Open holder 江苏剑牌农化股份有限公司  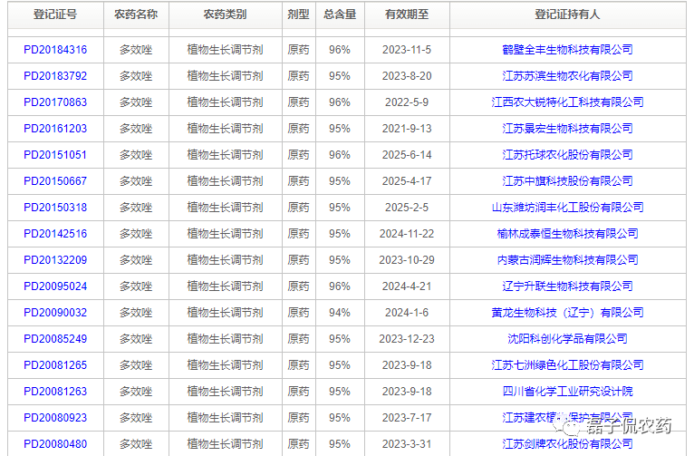click(x=567, y=444)
